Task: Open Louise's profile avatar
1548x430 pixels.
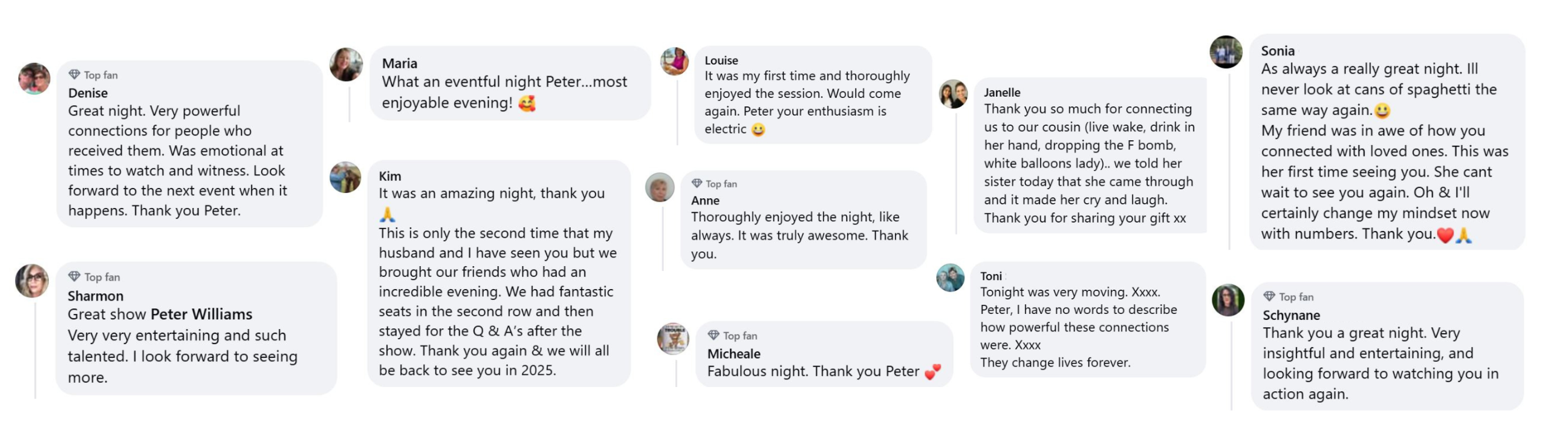Action: click(x=674, y=62)
